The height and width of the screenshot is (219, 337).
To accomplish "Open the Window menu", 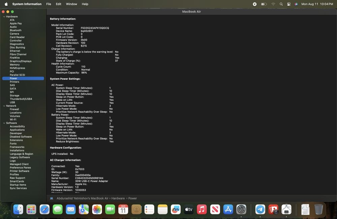I will click(71, 4).
